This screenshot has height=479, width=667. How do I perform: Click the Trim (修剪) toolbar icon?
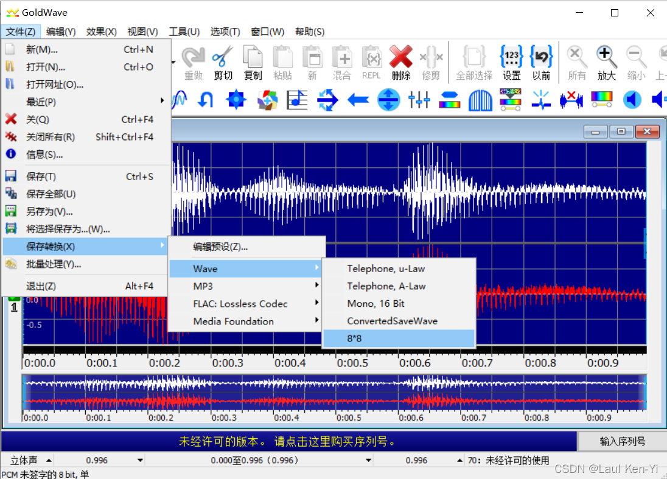tap(431, 63)
